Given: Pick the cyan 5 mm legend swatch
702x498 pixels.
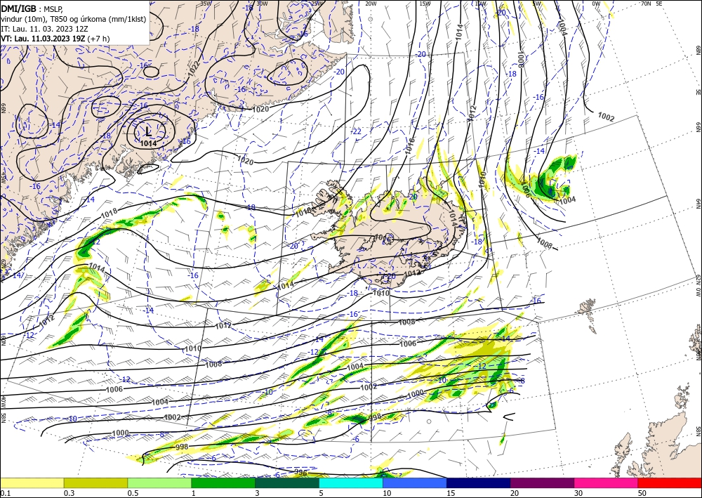Looking at the screenshot, I should [x=351, y=483].
